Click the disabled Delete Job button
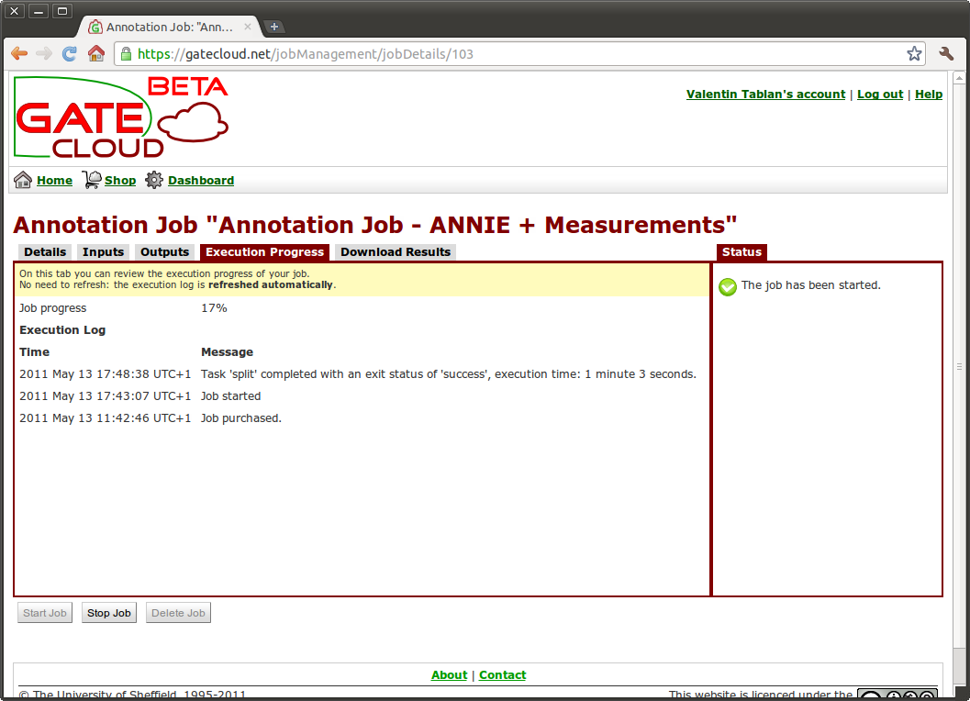The width and height of the screenshot is (970, 701). [178, 613]
